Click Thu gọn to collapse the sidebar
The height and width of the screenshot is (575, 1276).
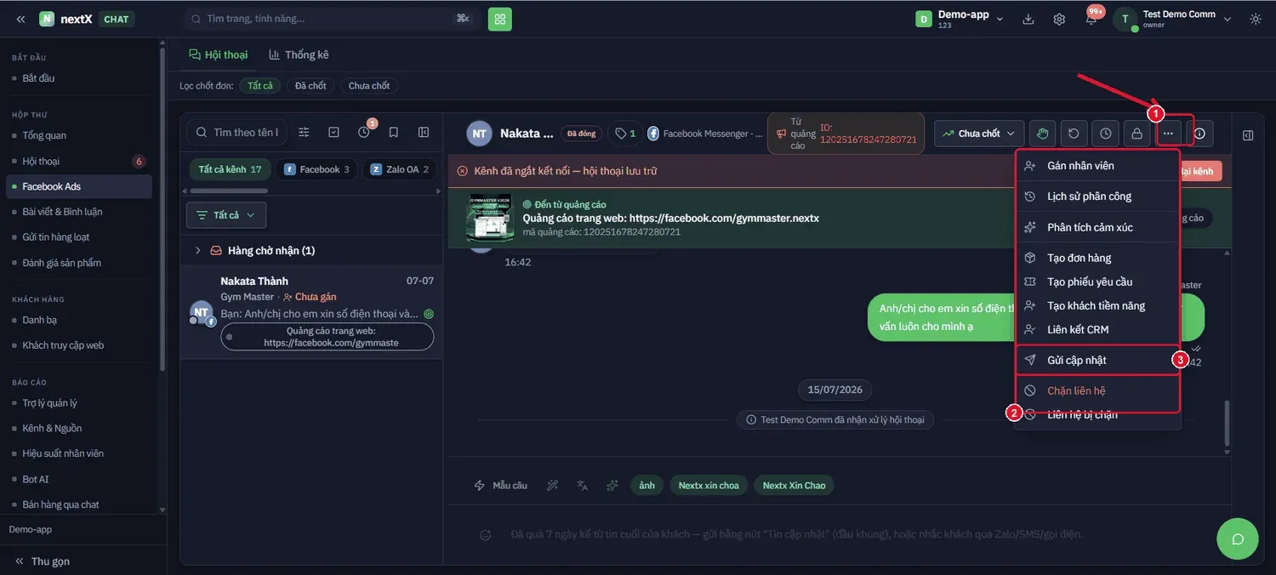click(x=43, y=561)
